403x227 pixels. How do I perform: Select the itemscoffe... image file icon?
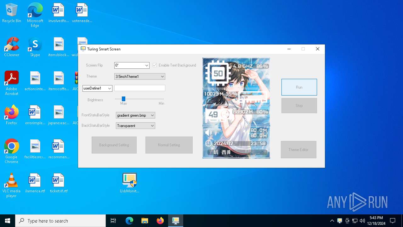[x=59, y=81]
